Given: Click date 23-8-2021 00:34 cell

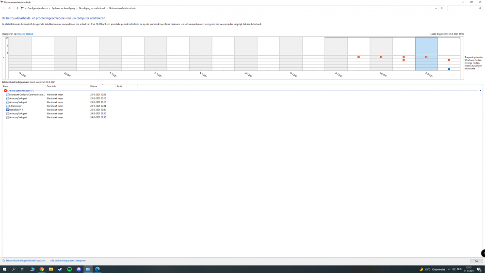Looking at the screenshot, I should coord(98,106).
